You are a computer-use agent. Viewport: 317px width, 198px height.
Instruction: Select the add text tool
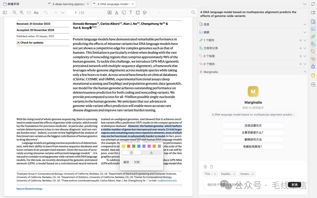(x=131, y=13)
